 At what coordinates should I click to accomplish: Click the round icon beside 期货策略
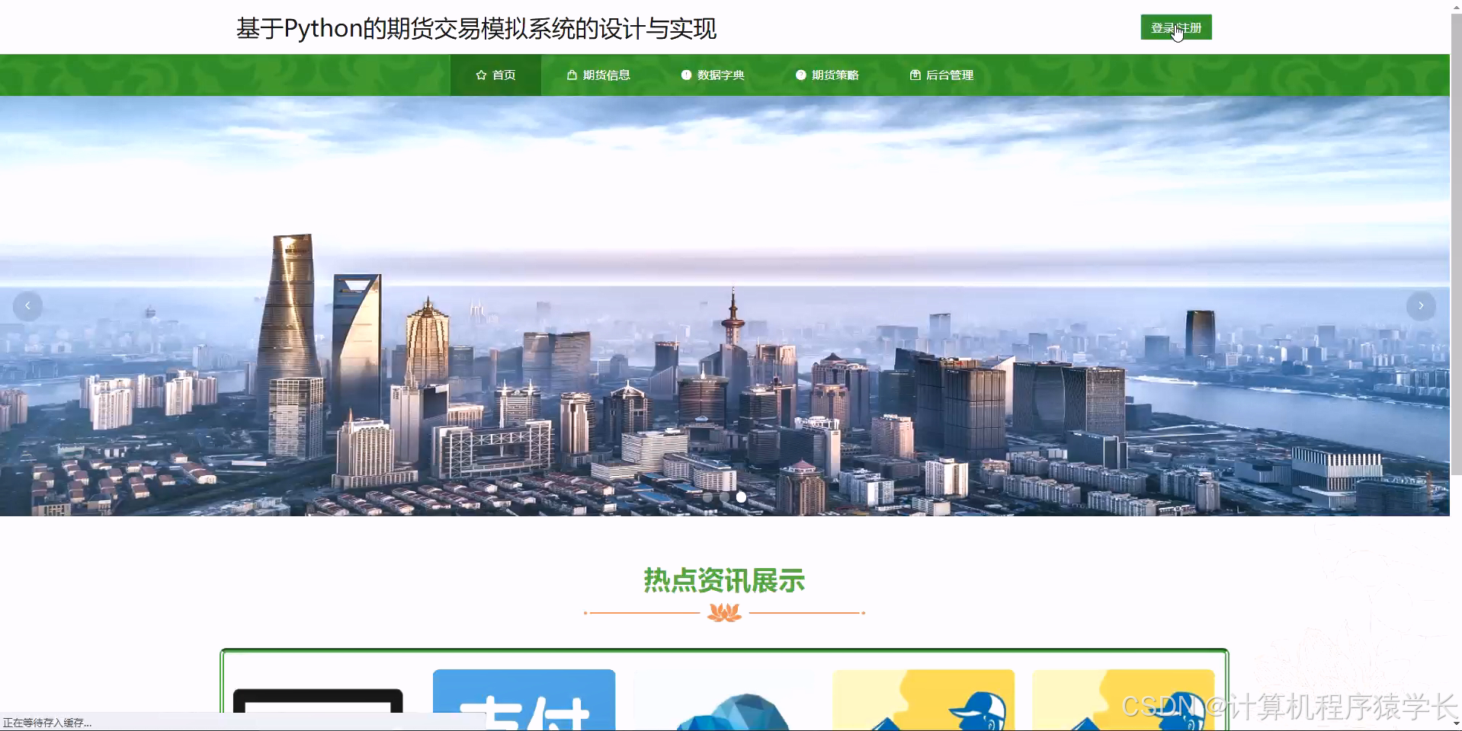[x=800, y=75]
